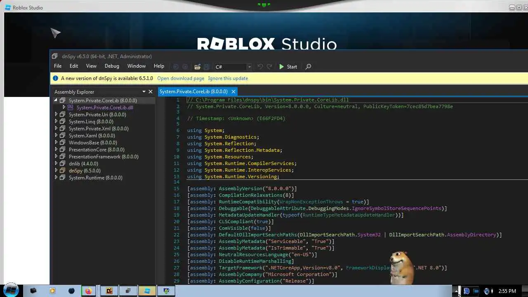This screenshot has height=297, width=528.
Task: Select dnlib (4.4.0.0) tree row
Action: (83, 163)
